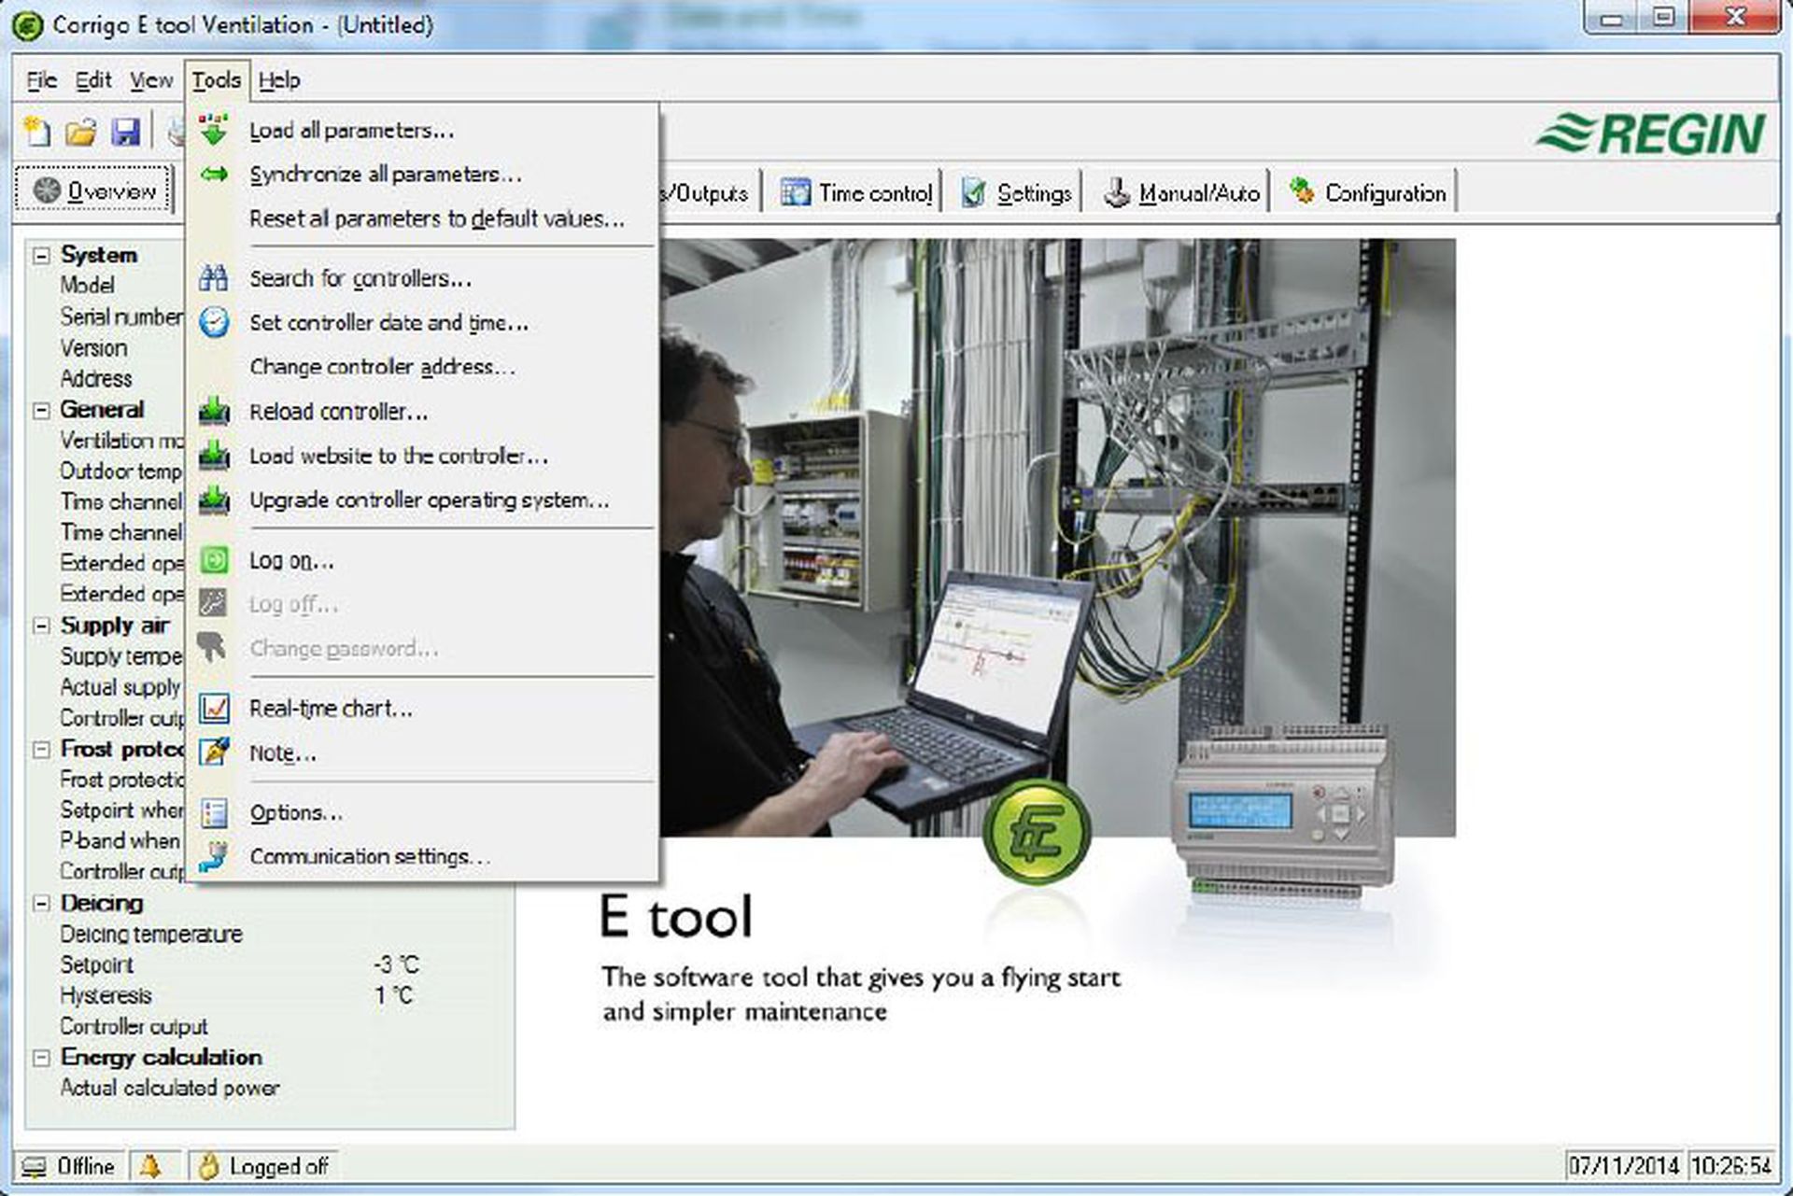
Task: Select "Load all parameters" in the Tools menu
Action: coord(350,131)
